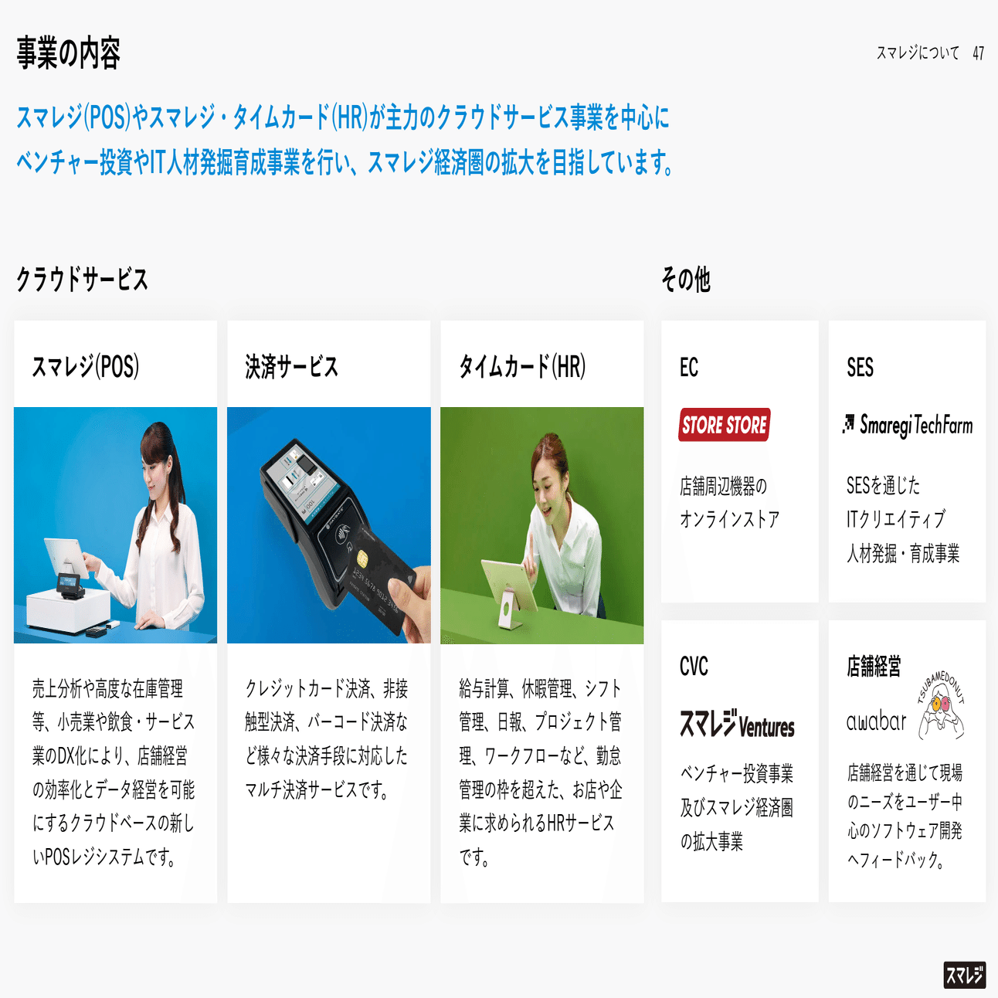
Task: Click the 給与計算、休暇管理 description paragraph
Action: [x=541, y=772]
